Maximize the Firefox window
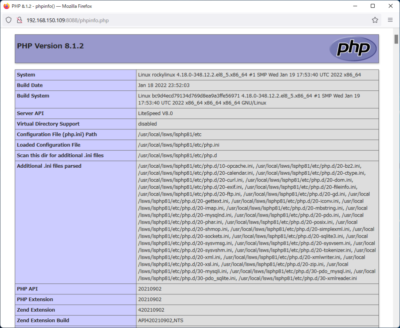This screenshot has width=400, height=328. pyautogui.click(x=373, y=6)
